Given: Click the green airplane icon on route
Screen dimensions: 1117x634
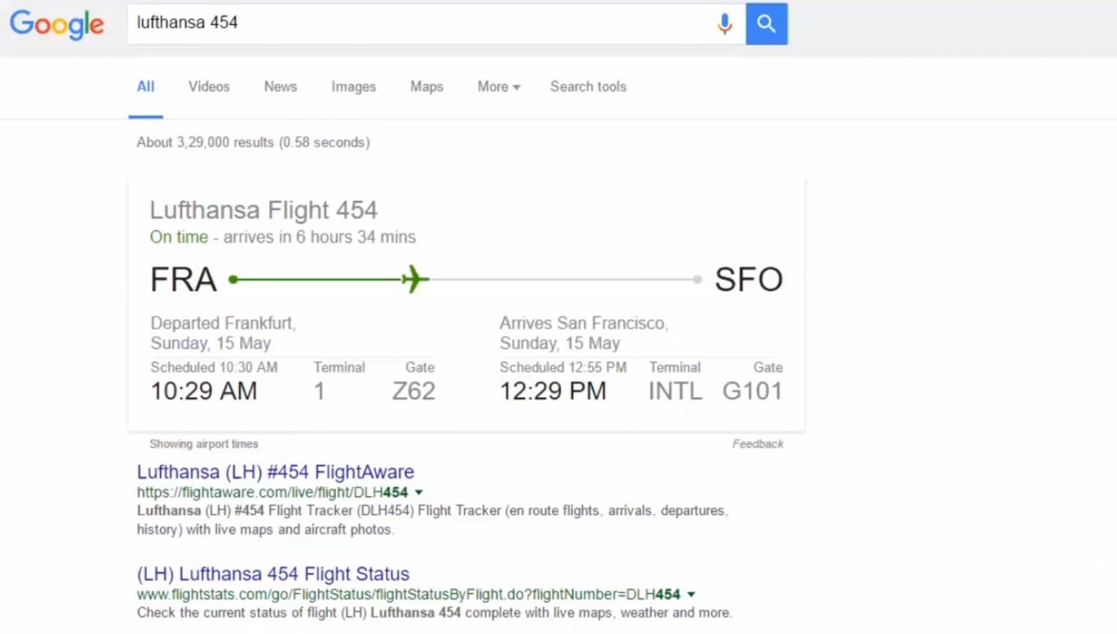Looking at the screenshot, I should pyautogui.click(x=416, y=279).
